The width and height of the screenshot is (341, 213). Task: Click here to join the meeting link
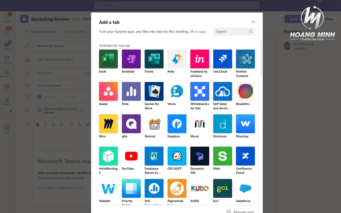(61, 178)
